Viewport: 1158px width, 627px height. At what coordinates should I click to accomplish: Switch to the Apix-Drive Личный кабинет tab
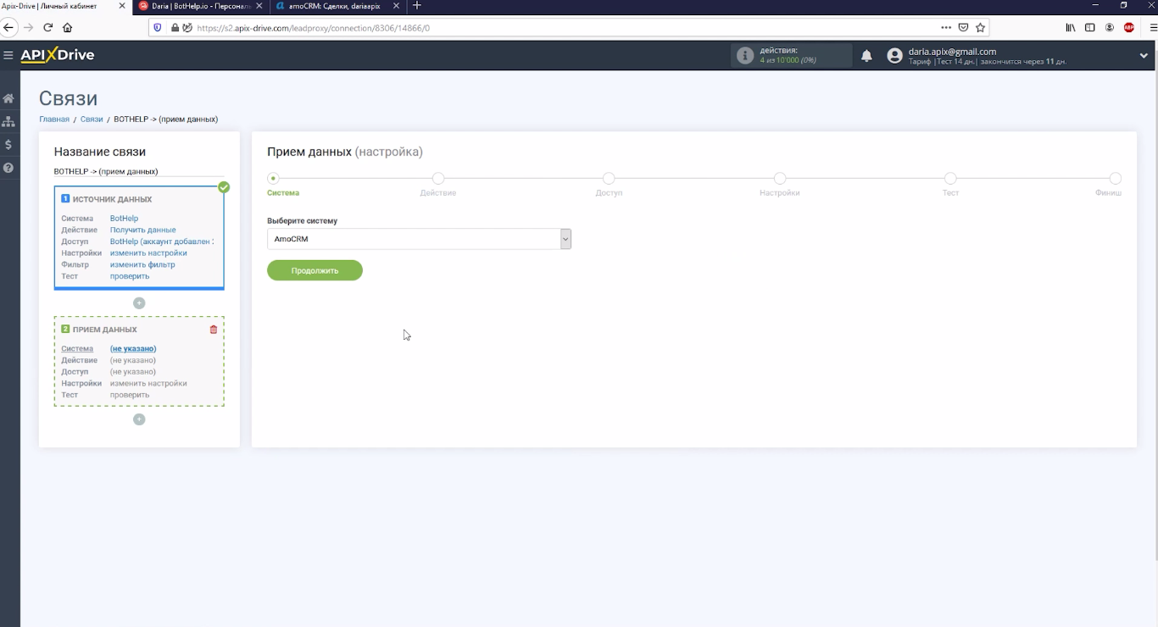59,6
